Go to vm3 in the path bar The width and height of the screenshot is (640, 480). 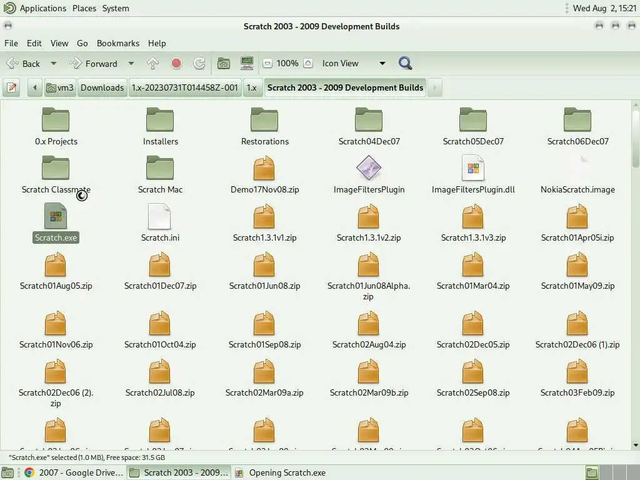point(60,87)
